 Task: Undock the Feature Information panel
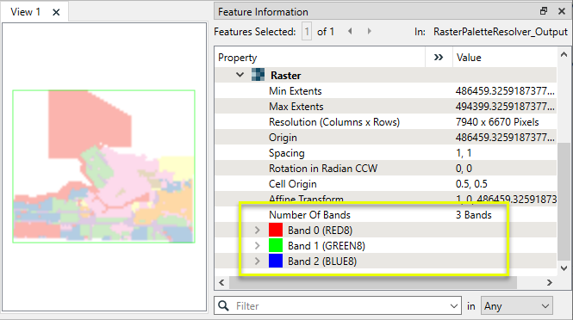[x=544, y=11]
